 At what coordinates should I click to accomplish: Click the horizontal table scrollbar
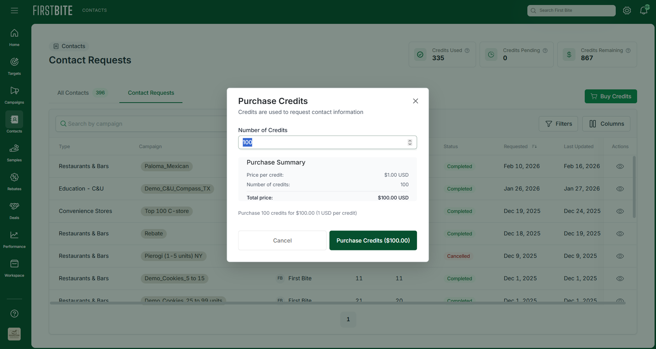337,303
